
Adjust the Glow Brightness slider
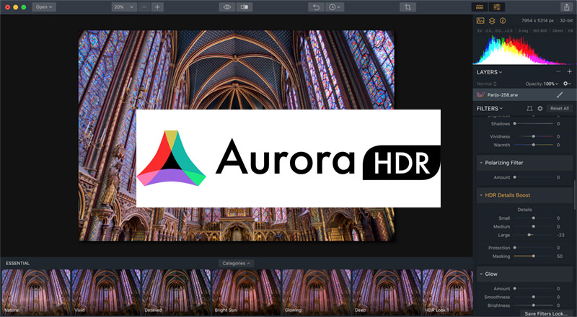coord(534,305)
